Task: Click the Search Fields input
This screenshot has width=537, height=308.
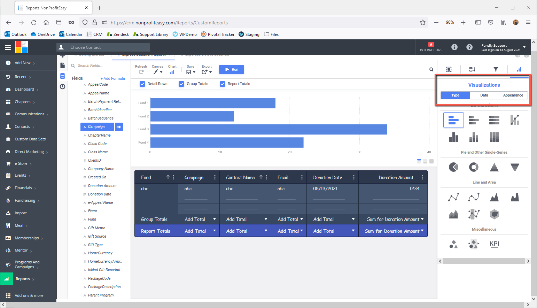Action: 99,66
